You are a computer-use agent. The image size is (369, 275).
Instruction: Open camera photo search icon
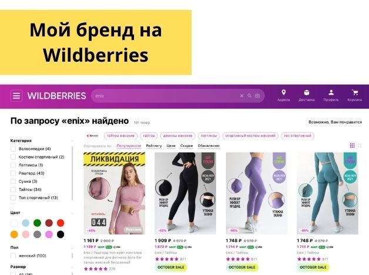coord(257,96)
